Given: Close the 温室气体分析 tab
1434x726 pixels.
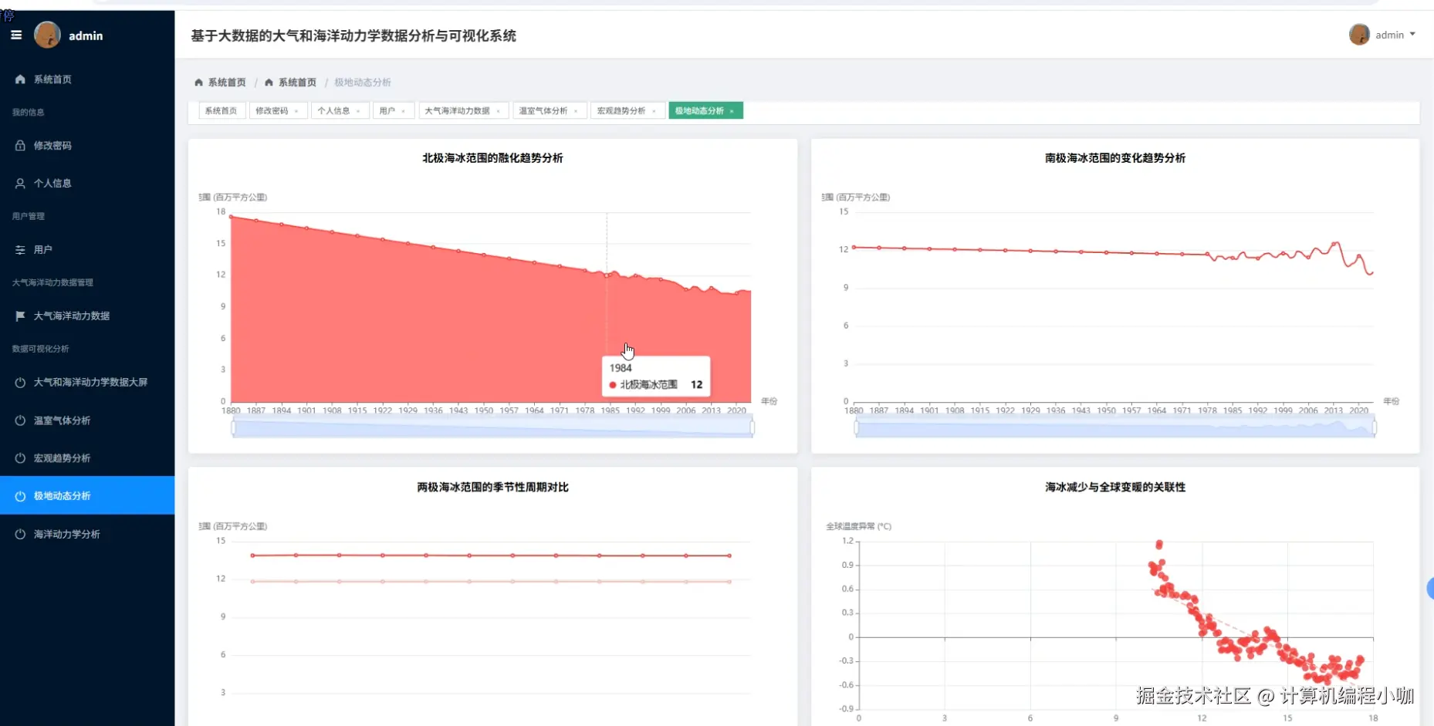Looking at the screenshot, I should click(x=576, y=111).
